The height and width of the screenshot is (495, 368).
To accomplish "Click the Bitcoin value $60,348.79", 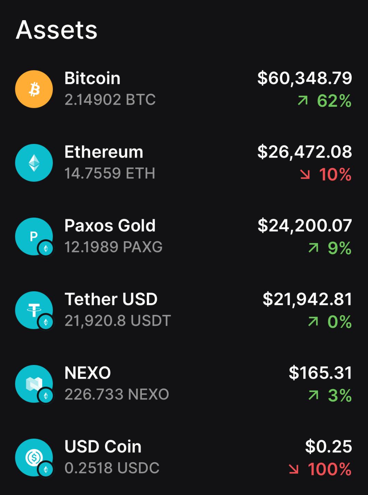I will click(x=305, y=78).
